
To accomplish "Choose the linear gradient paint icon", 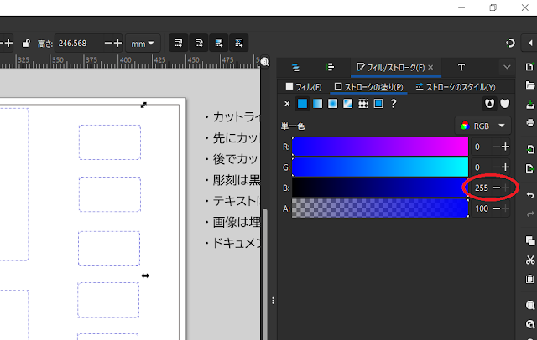I will [317, 104].
